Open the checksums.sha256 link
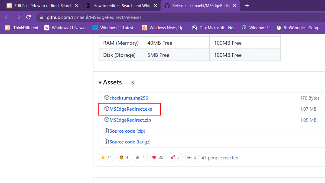Viewport: 325px width, 183px height. 129,98
